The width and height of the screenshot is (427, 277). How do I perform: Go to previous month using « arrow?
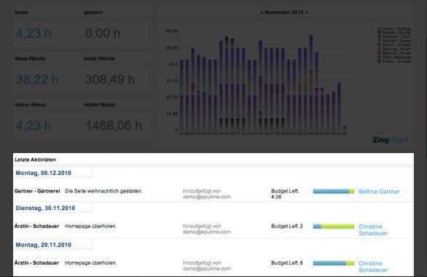pyautogui.click(x=262, y=12)
